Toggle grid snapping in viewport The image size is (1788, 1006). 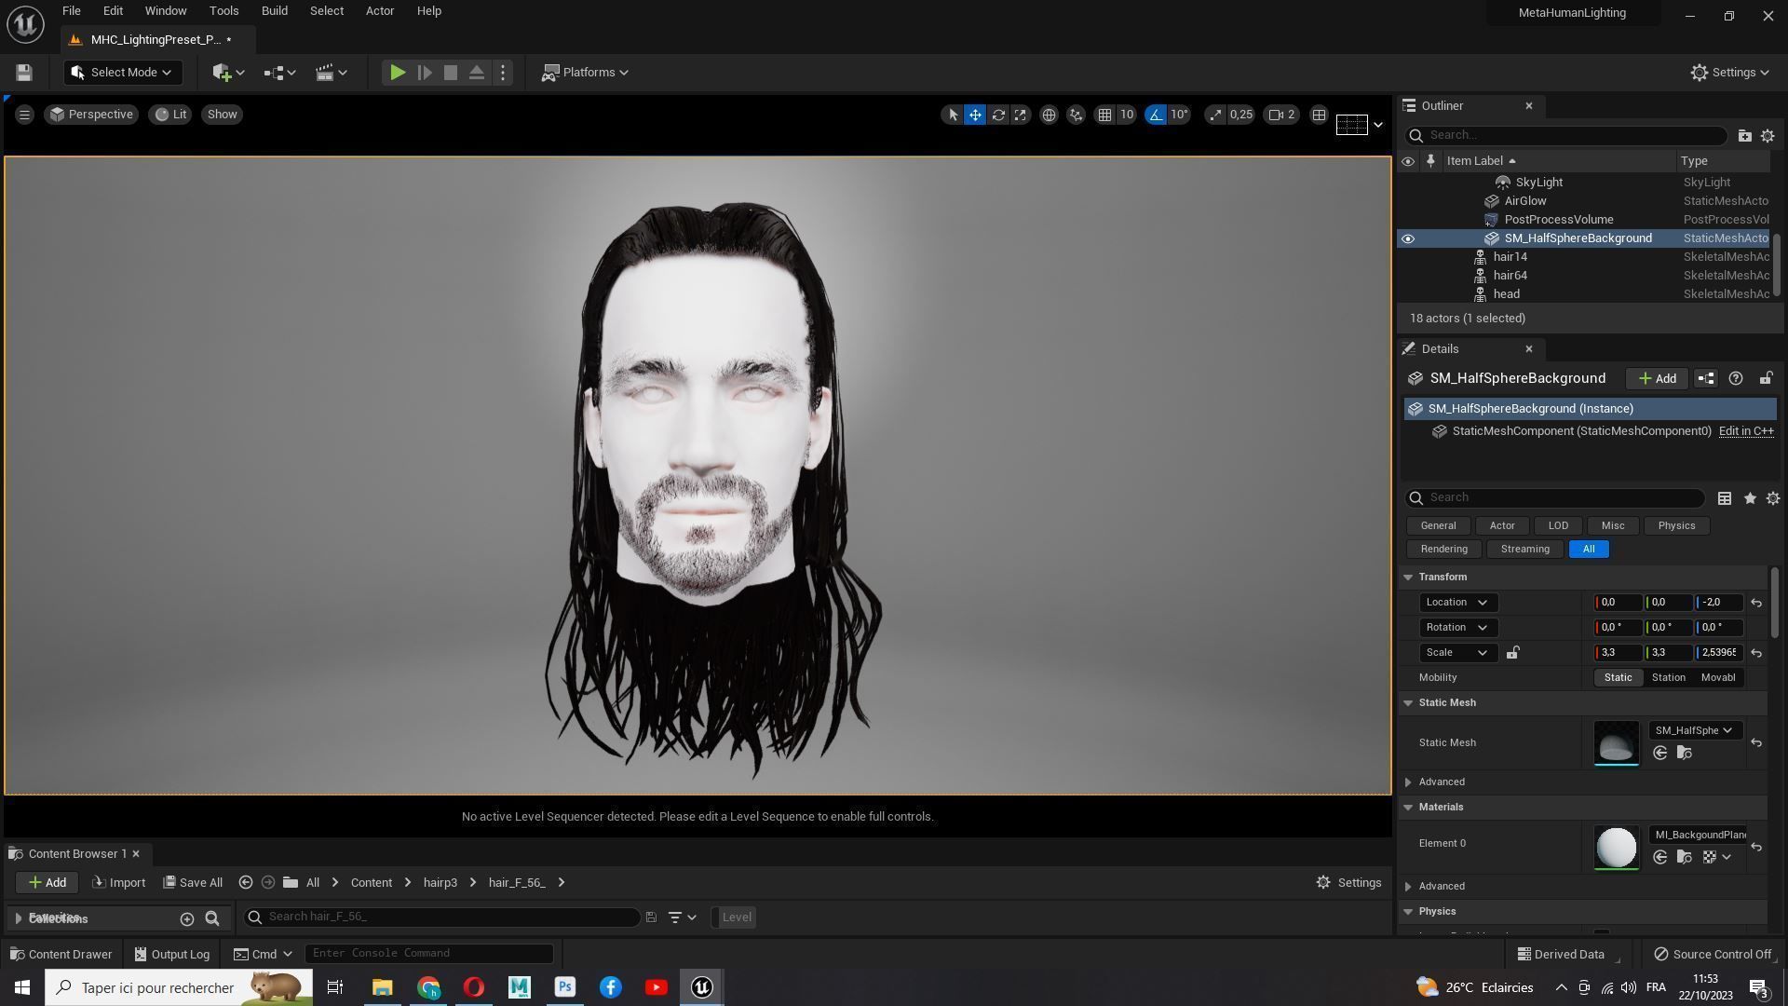(x=1104, y=115)
